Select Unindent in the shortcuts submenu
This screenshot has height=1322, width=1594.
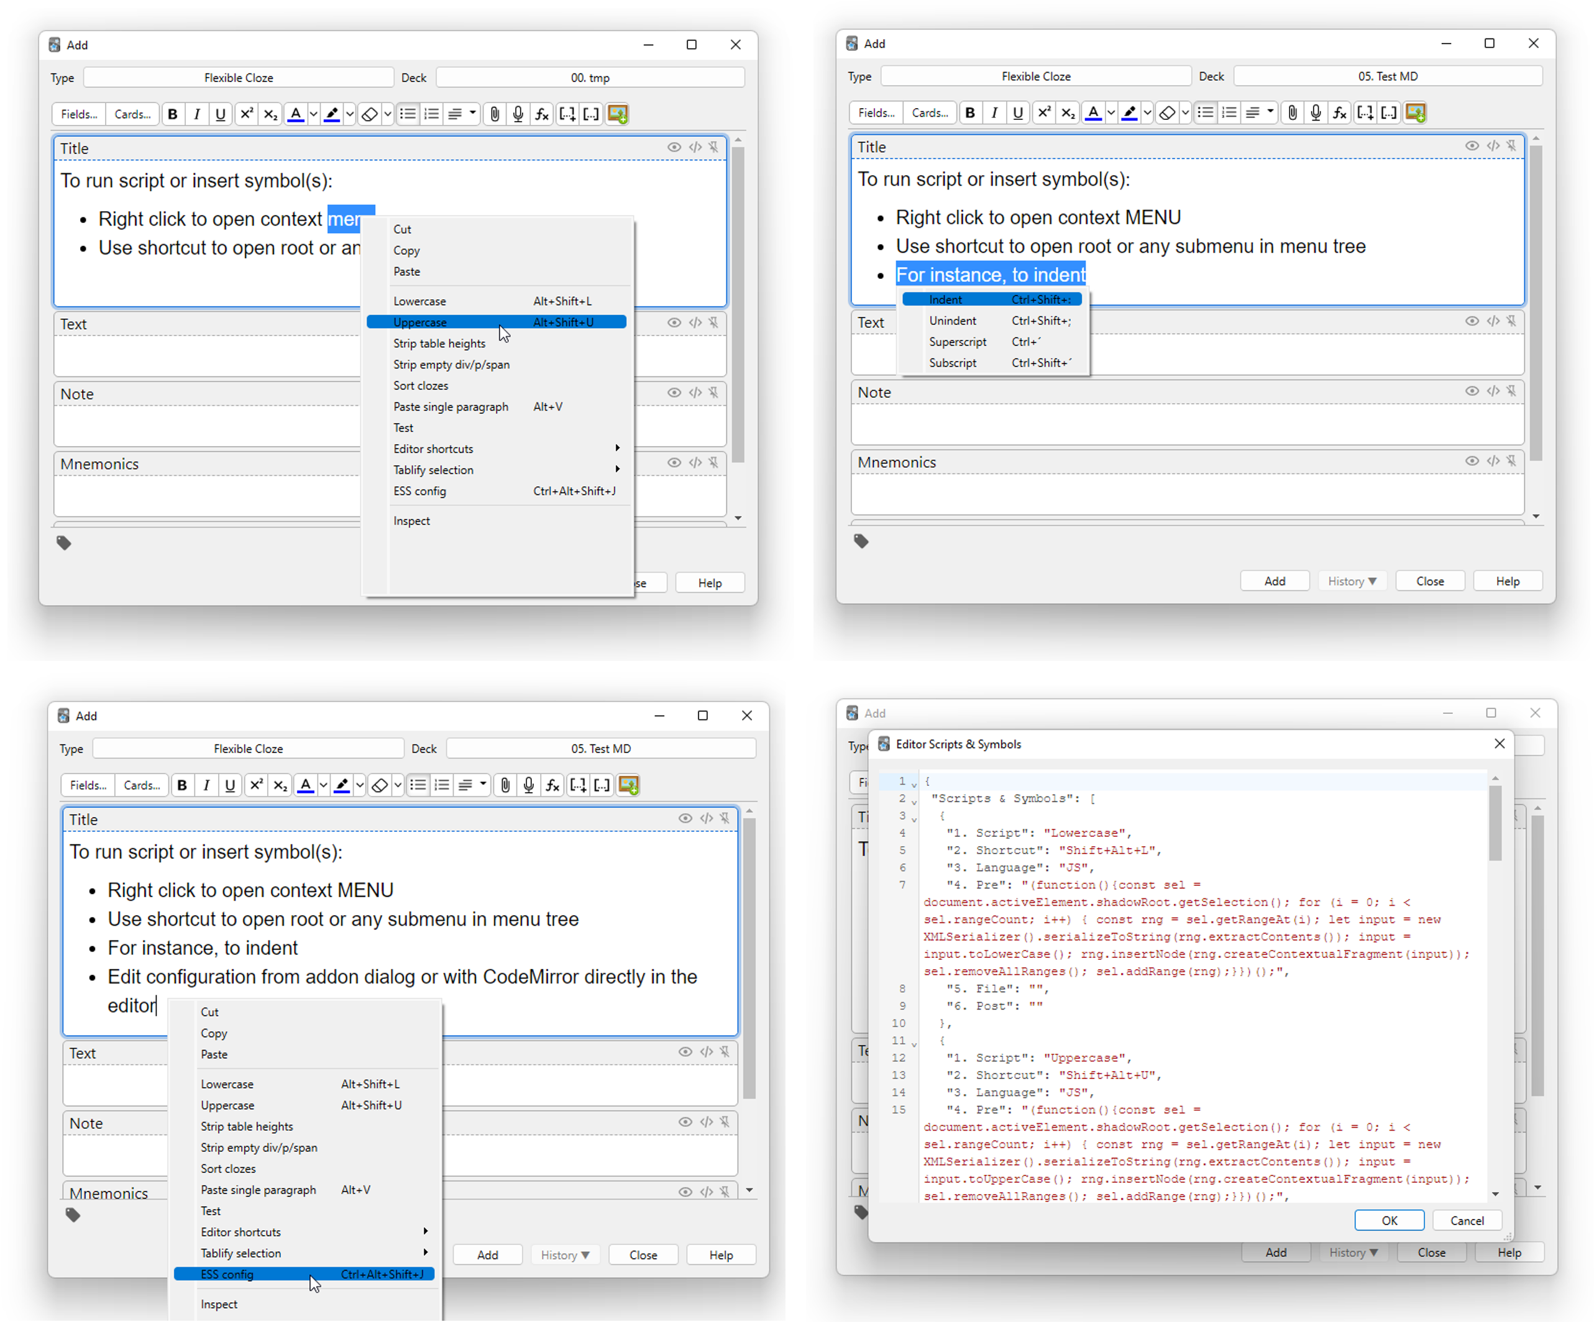pyautogui.click(x=953, y=321)
